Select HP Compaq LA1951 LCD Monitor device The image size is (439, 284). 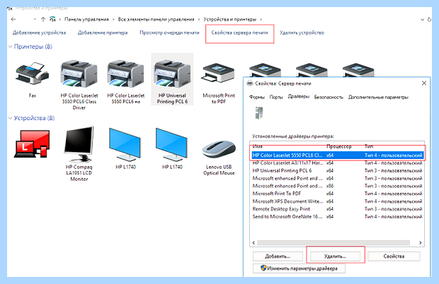point(79,144)
